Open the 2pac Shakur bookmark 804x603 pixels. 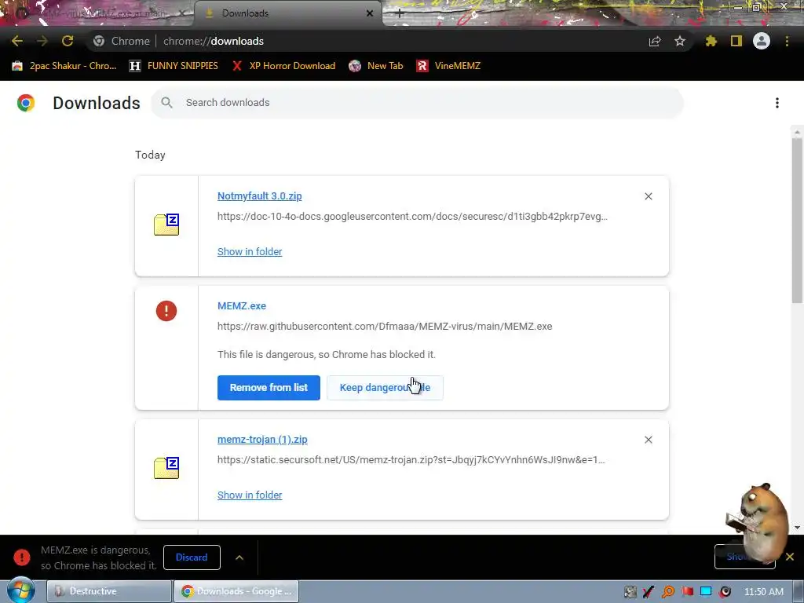pyautogui.click(x=64, y=66)
